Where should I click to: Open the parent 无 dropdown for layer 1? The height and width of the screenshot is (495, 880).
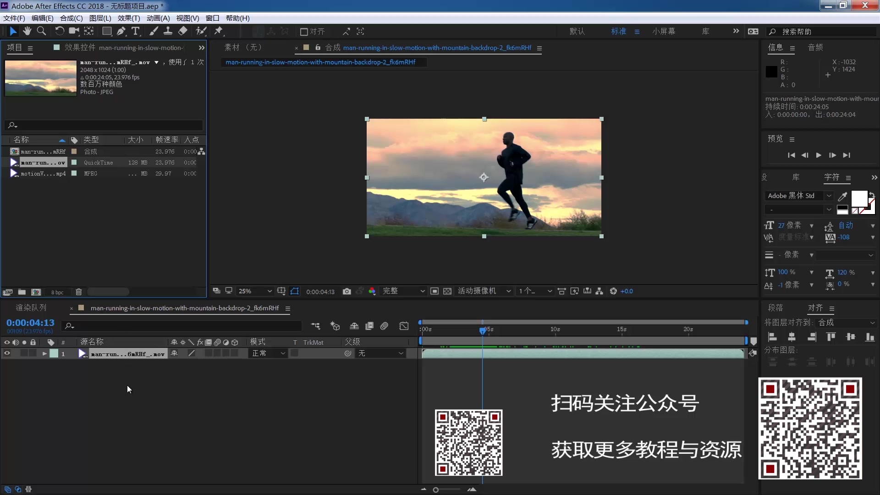[380, 353]
